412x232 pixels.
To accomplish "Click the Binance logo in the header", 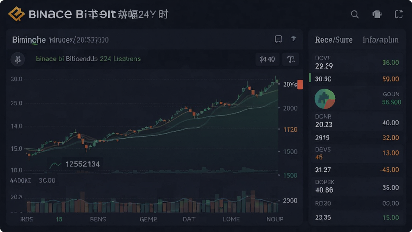I will 16,14.
